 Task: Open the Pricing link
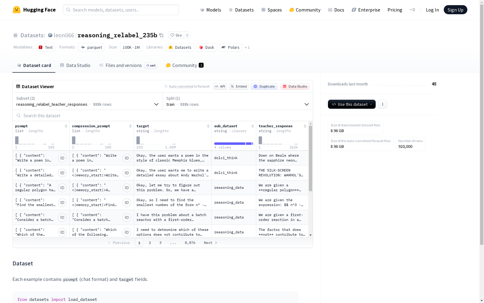tap(395, 10)
